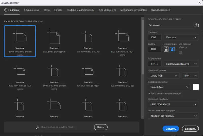Open the Печать tab
Screen dimensions: 203x136
point(58,10)
